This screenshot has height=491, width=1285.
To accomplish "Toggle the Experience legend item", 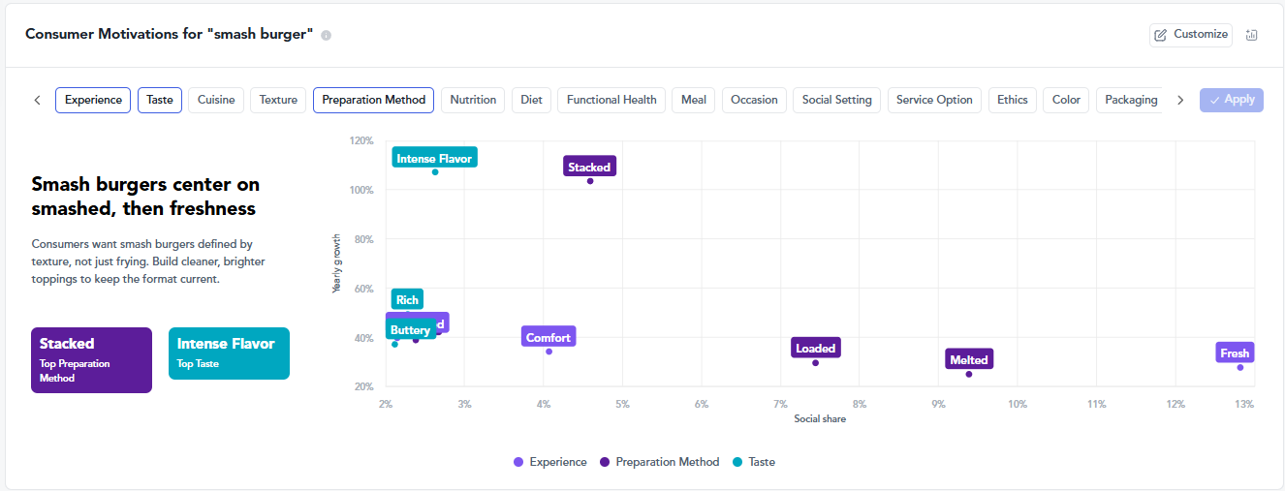I will coord(550,462).
